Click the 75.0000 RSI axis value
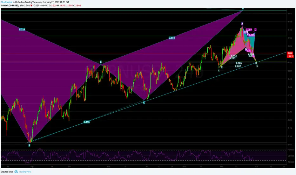 [291, 150]
